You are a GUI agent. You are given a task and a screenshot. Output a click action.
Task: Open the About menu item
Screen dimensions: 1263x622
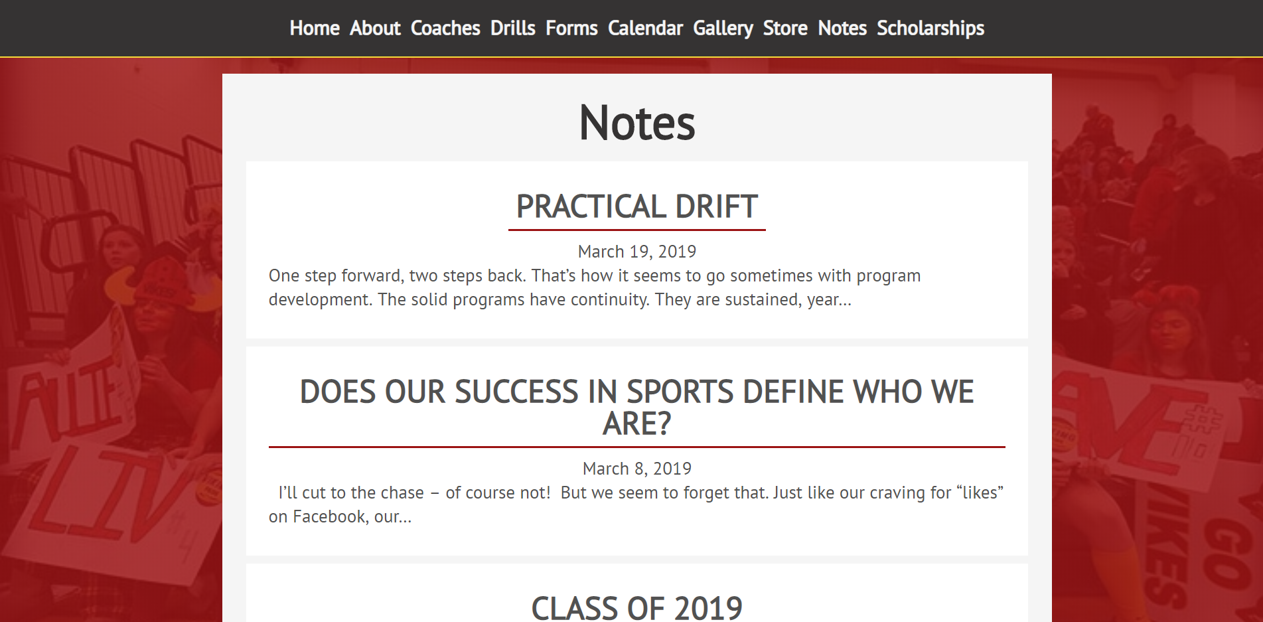(375, 29)
